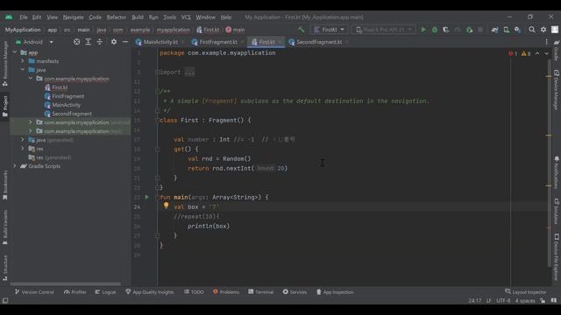This screenshot has width=561, height=315.
Task: Toggle read-only lock icon in status bar
Action: coord(543,301)
